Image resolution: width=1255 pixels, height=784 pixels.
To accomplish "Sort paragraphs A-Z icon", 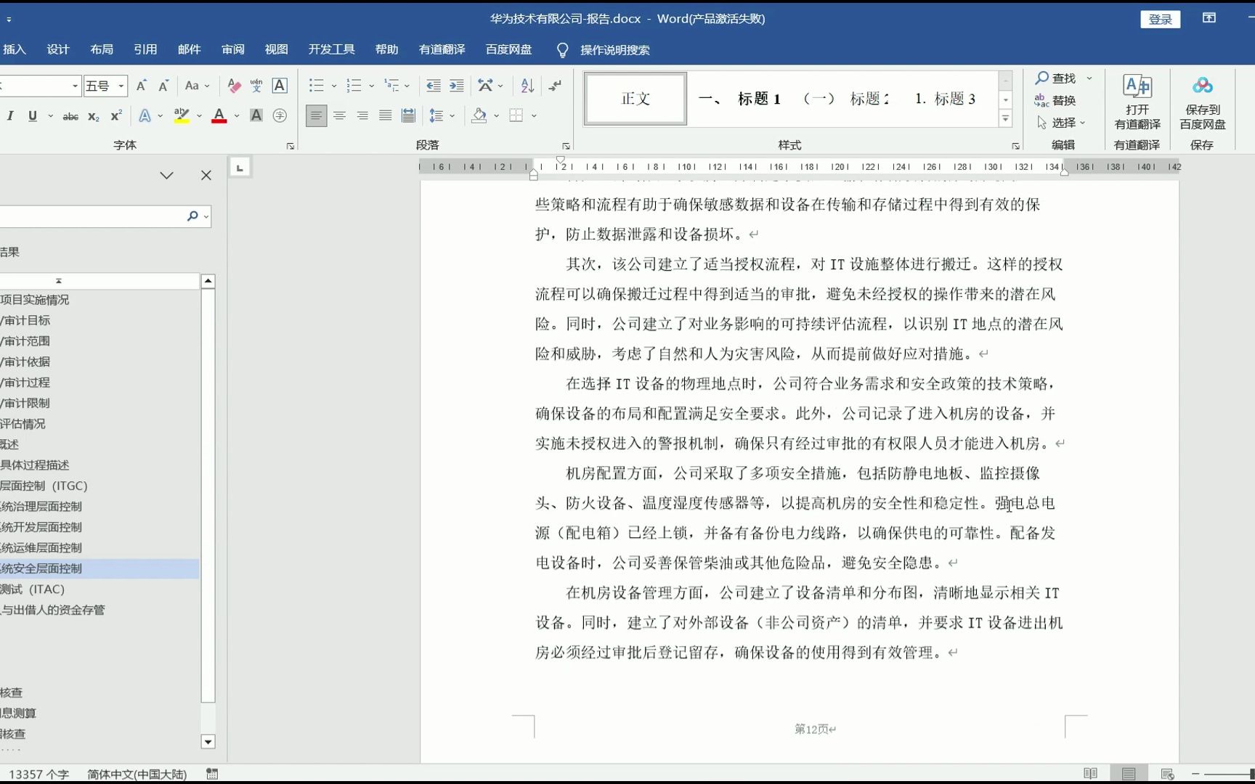I will click(x=528, y=86).
